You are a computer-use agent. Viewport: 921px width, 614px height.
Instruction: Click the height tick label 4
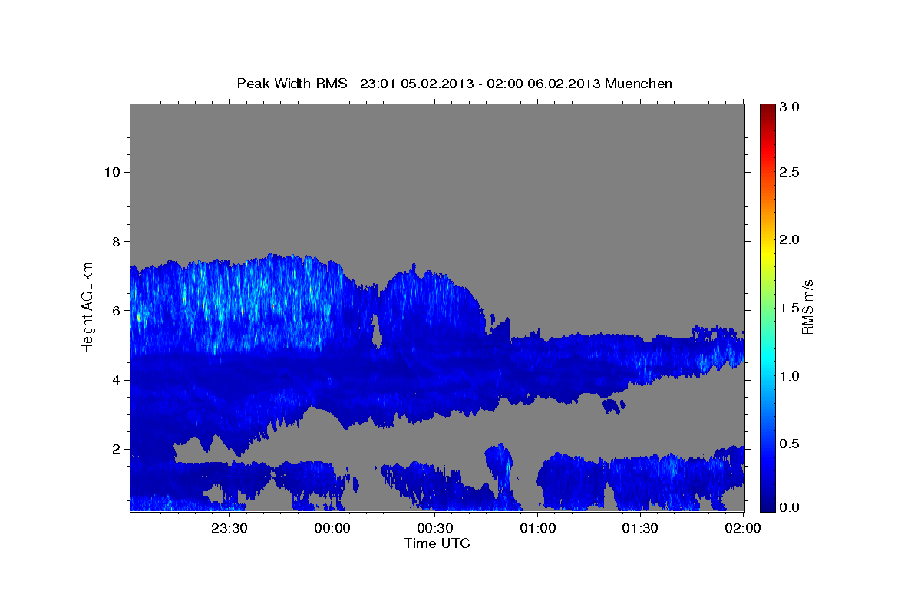click(114, 380)
